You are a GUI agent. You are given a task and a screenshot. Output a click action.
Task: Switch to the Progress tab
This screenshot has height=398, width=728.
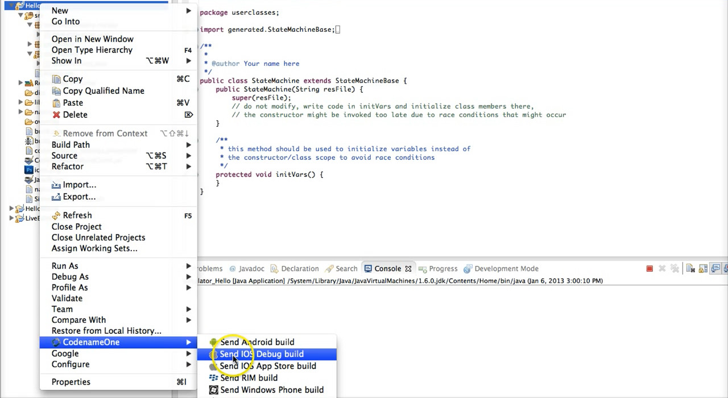click(438, 269)
